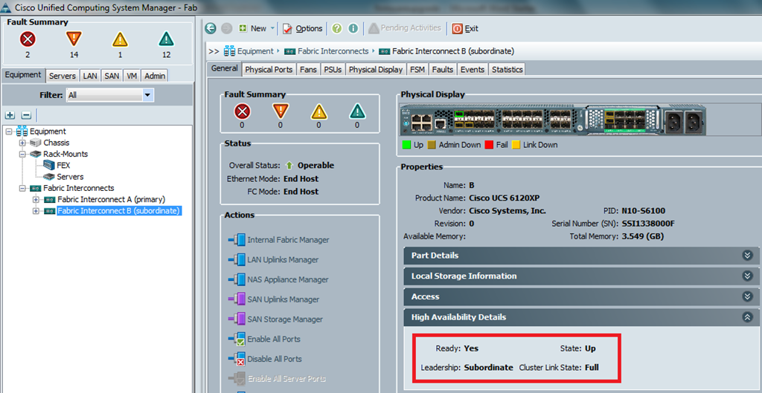Click the Exit button
Screen dimensions: 762x393
(465, 28)
